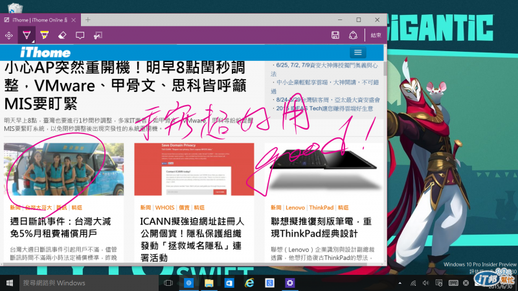Viewport: 518px width, 291px height.
Task: Select the pan and zoom tool
Action: coord(9,36)
